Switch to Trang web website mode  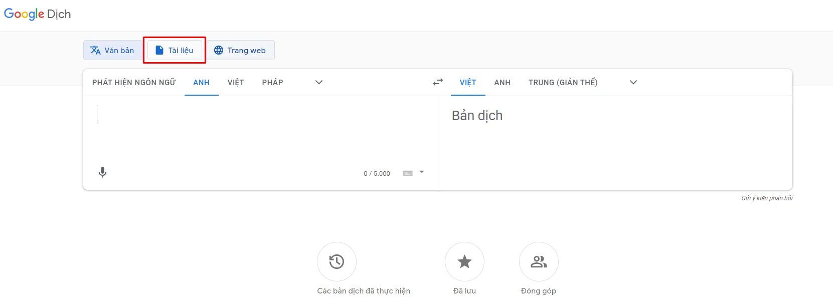(240, 50)
